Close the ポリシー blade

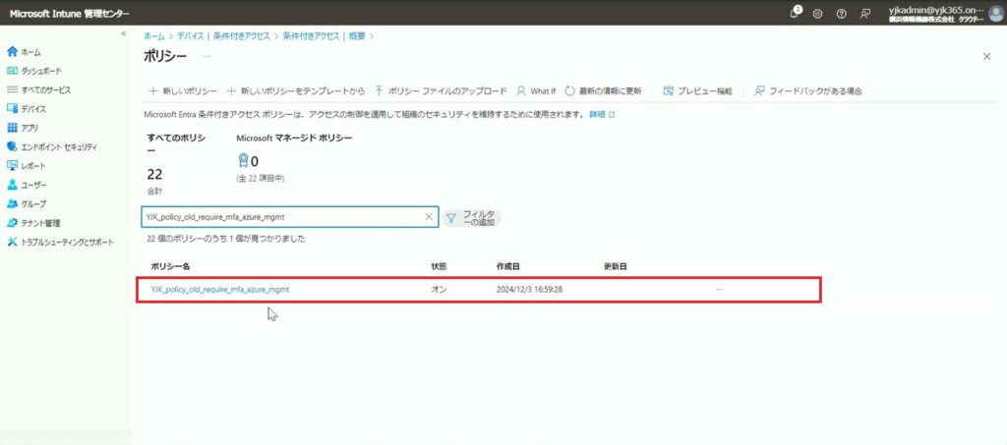[x=987, y=56]
